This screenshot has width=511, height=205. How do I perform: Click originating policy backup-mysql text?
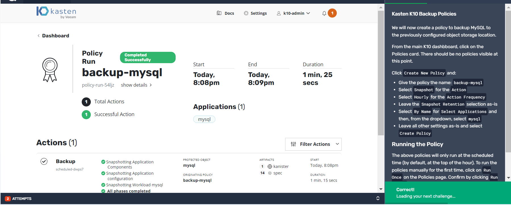point(197,180)
